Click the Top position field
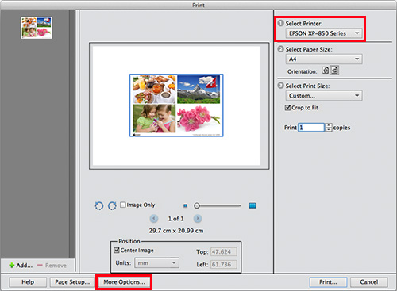 (224, 251)
